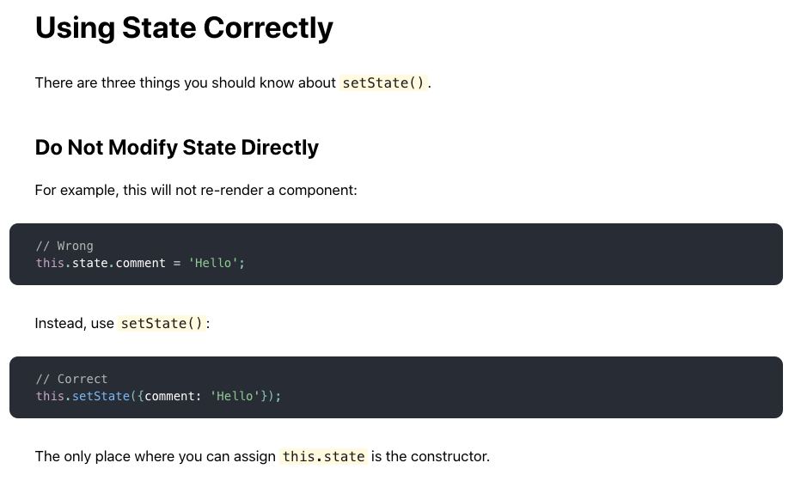This screenshot has height=481, width=795.
Task: Click the 'Hello' string in the Correct example
Action: click(235, 396)
